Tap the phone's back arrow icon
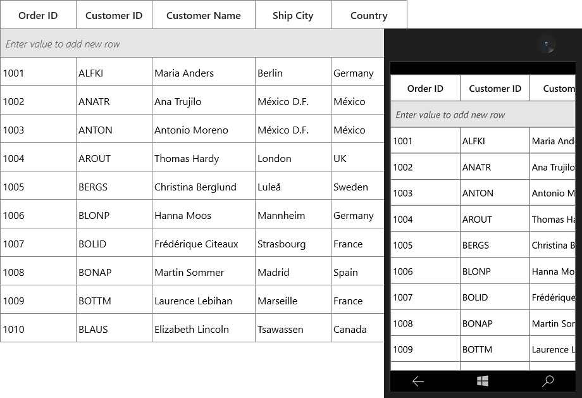The image size is (582, 398). pyautogui.click(x=418, y=382)
